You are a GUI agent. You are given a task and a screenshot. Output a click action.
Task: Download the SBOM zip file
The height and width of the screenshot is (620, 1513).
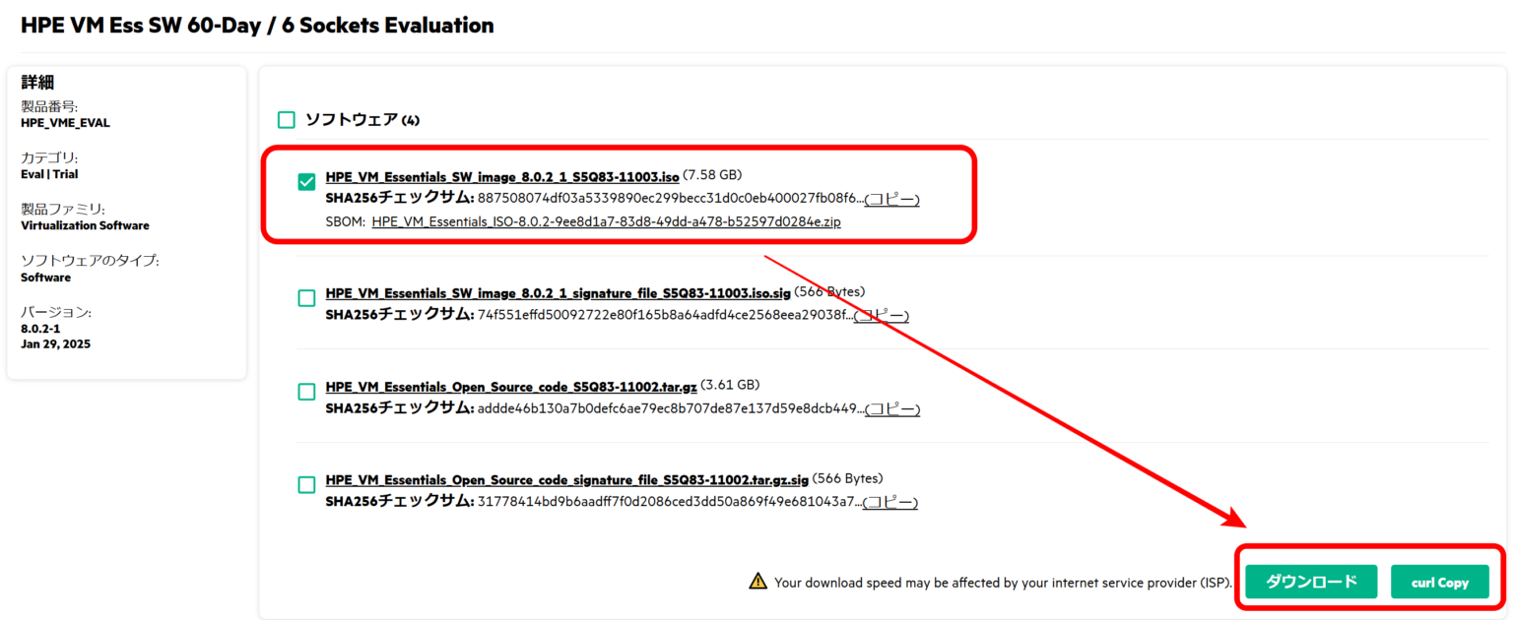[605, 221]
